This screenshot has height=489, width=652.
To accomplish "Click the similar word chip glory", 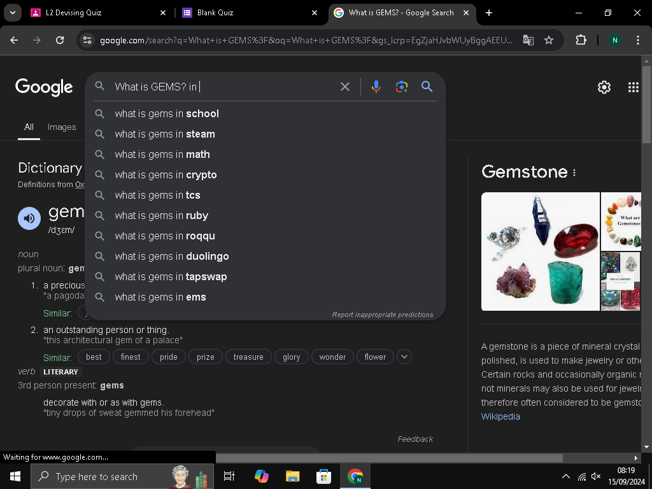I will 292,357.
